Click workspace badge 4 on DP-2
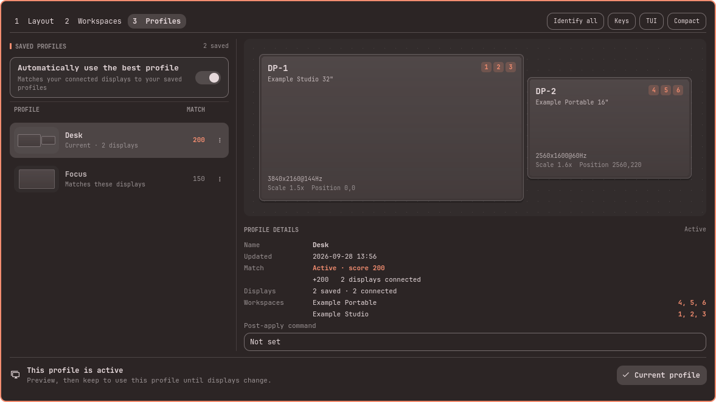 (653, 90)
